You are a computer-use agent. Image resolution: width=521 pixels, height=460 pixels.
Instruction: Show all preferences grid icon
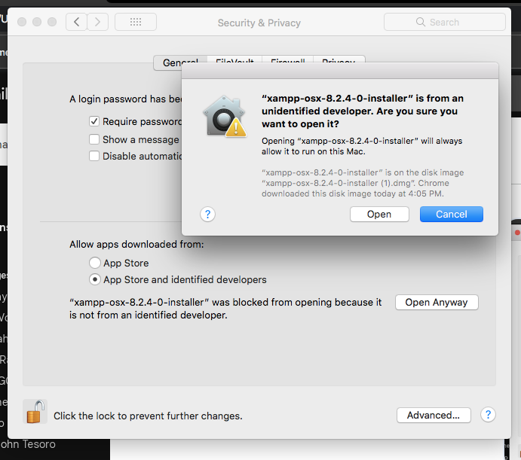click(x=136, y=22)
